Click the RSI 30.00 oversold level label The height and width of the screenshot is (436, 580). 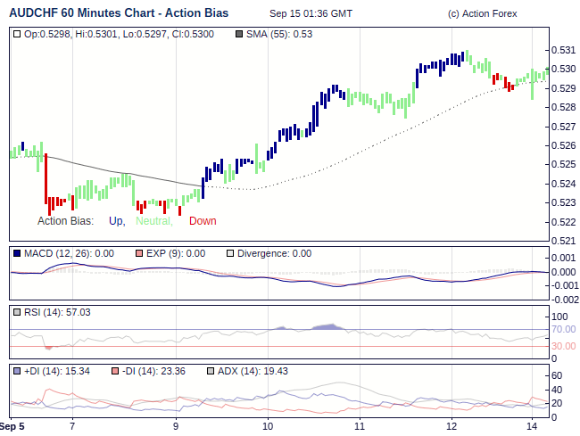pos(563,346)
